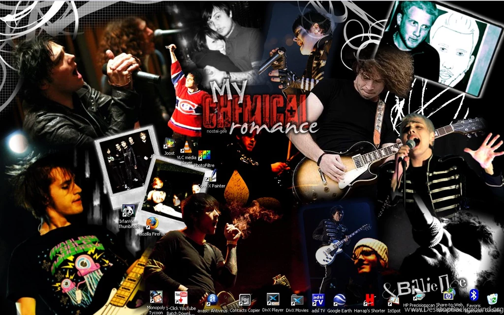This screenshot has width=504, height=315.
Task: Launch VLC media player shortcut
Action: click(186, 147)
